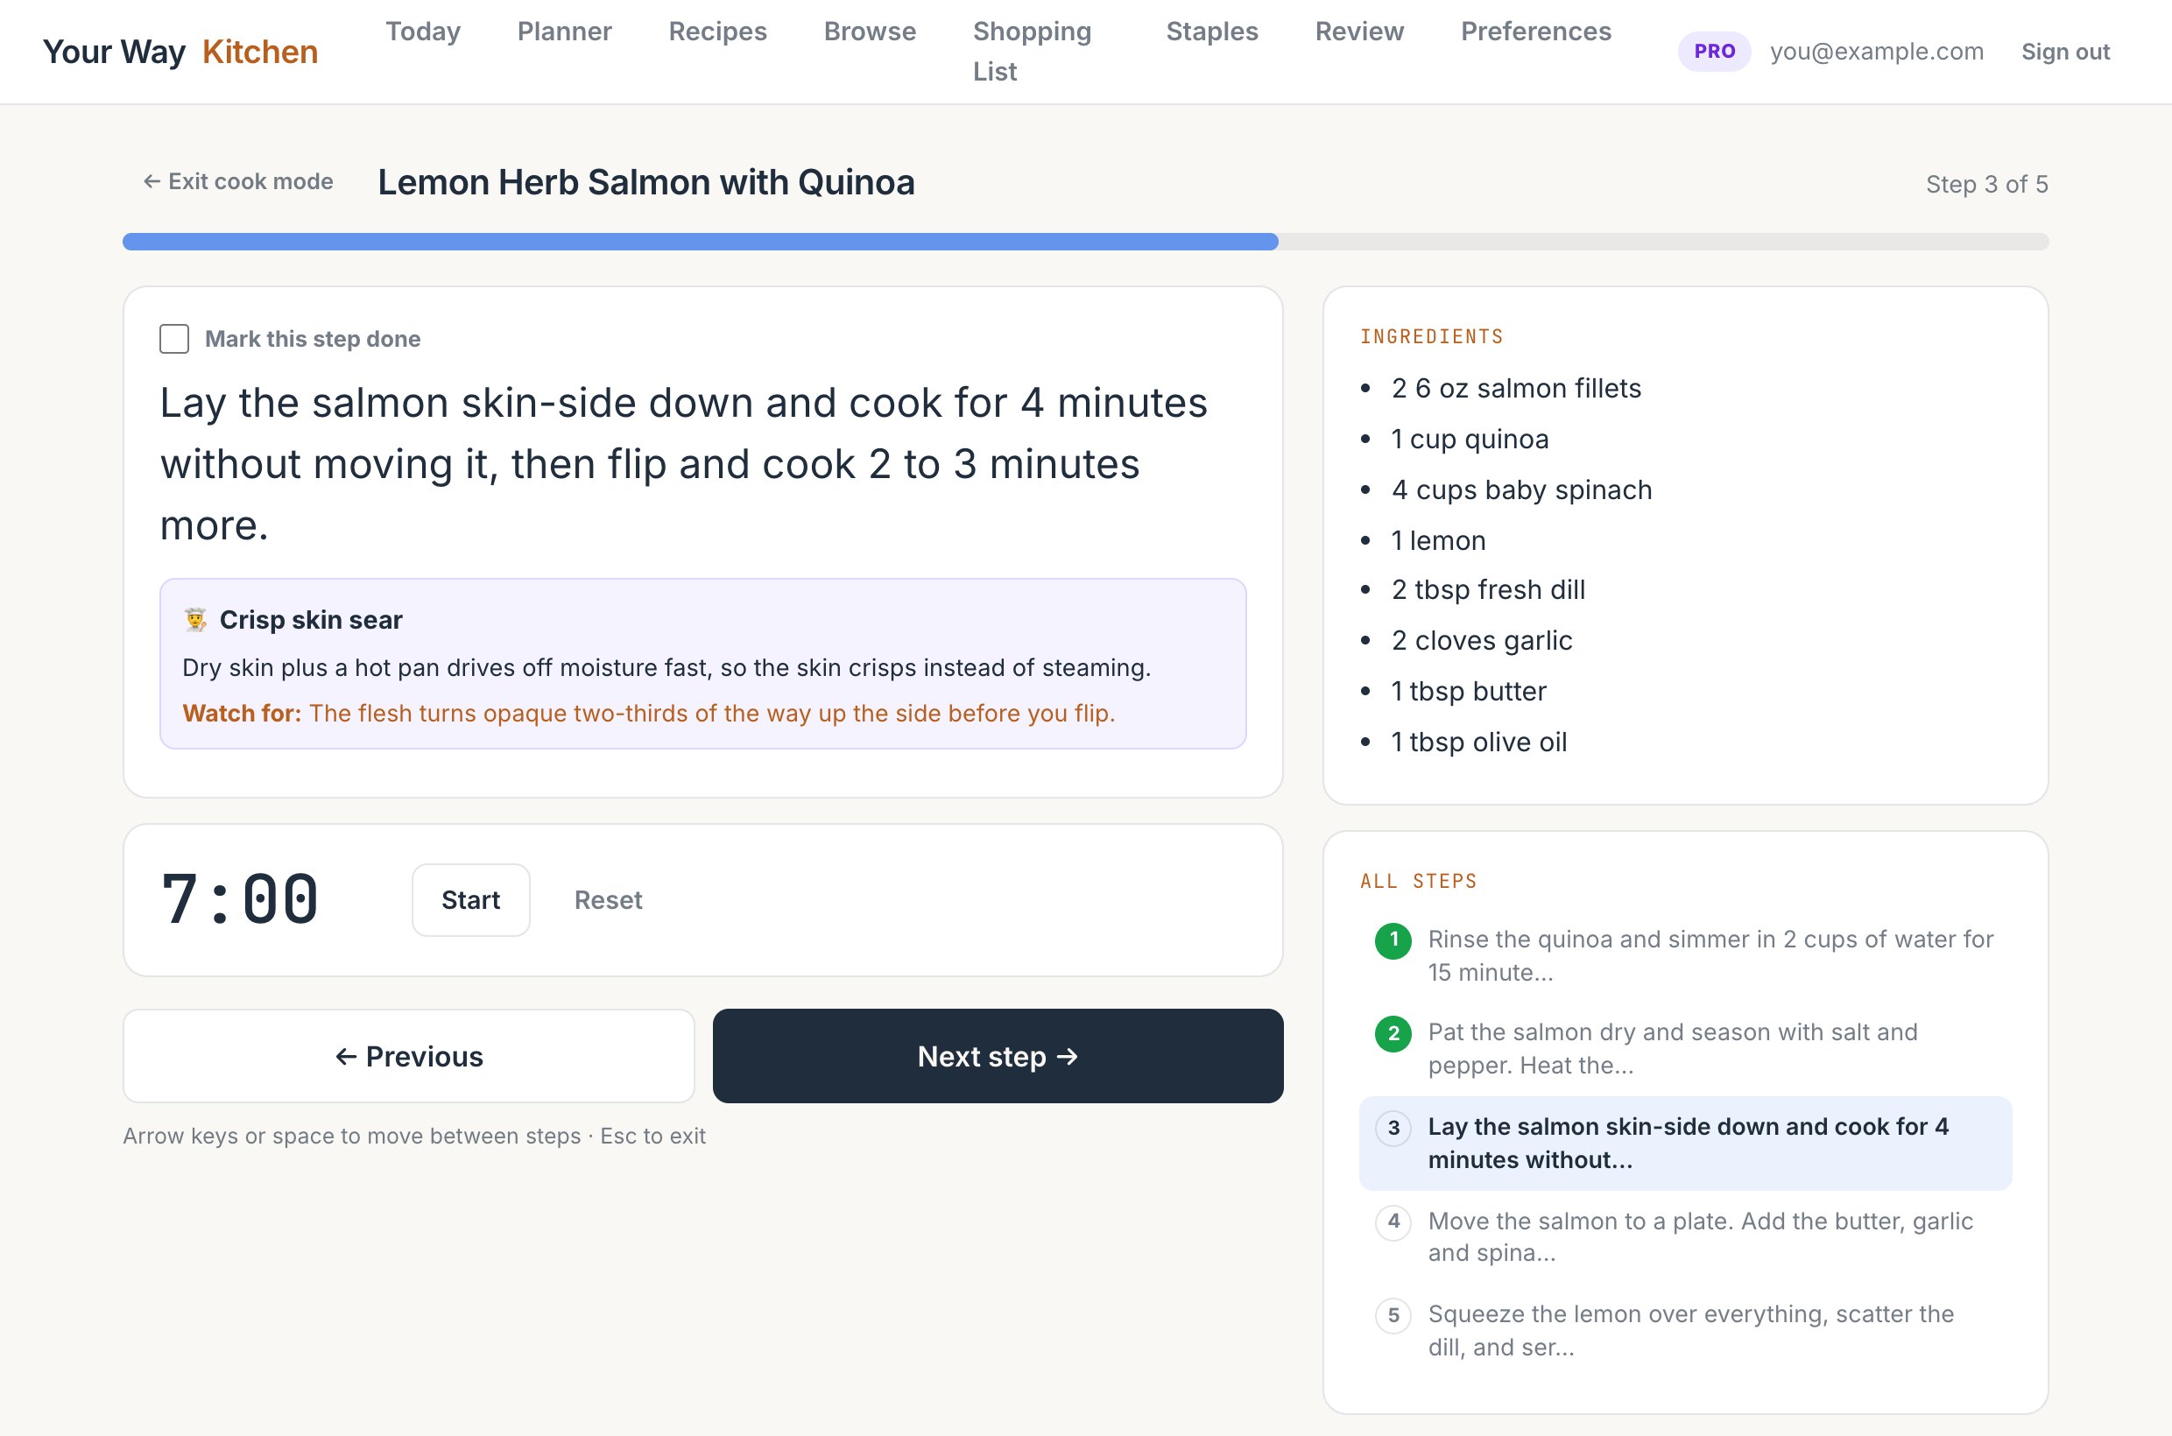
Task: Select step 'Squeeze the lemon over everything'
Action: click(1685, 1331)
